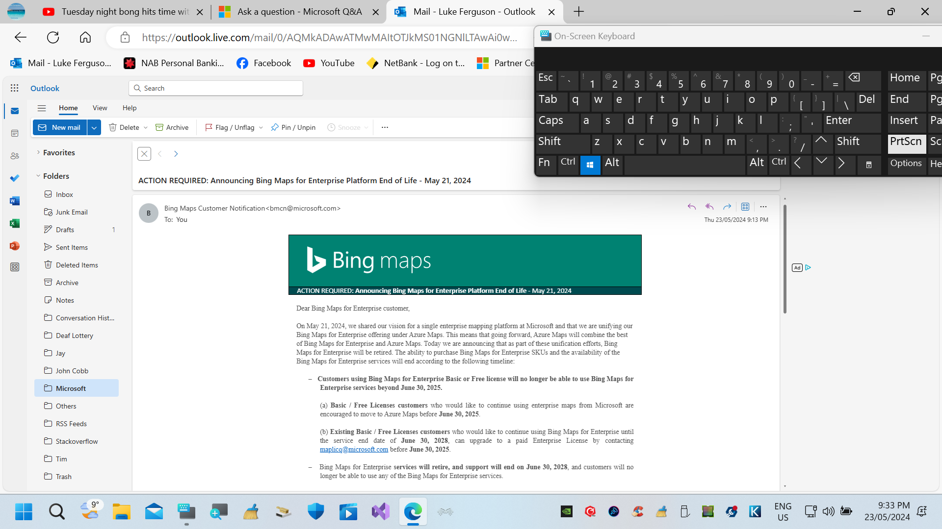This screenshot has width=942, height=529.
Task: Click the Forward icon in email toolbar
Action: pyautogui.click(x=727, y=206)
